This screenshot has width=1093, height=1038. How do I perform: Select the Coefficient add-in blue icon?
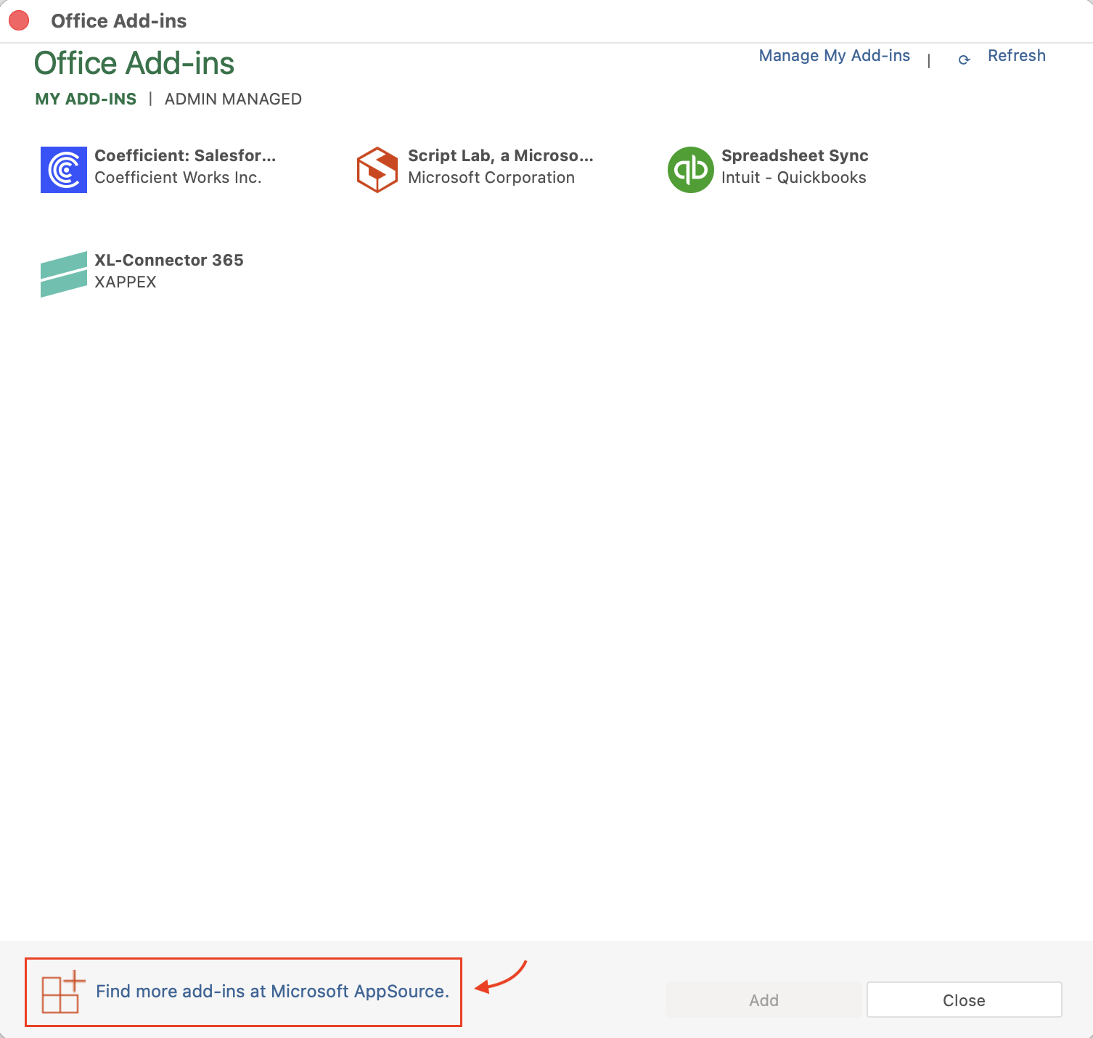[x=64, y=170]
